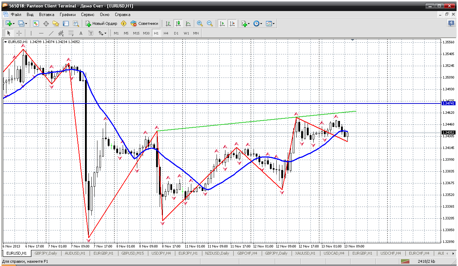Switch chart to candlestick mode
The height and width of the screenshot is (266, 458).
[178, 23]
